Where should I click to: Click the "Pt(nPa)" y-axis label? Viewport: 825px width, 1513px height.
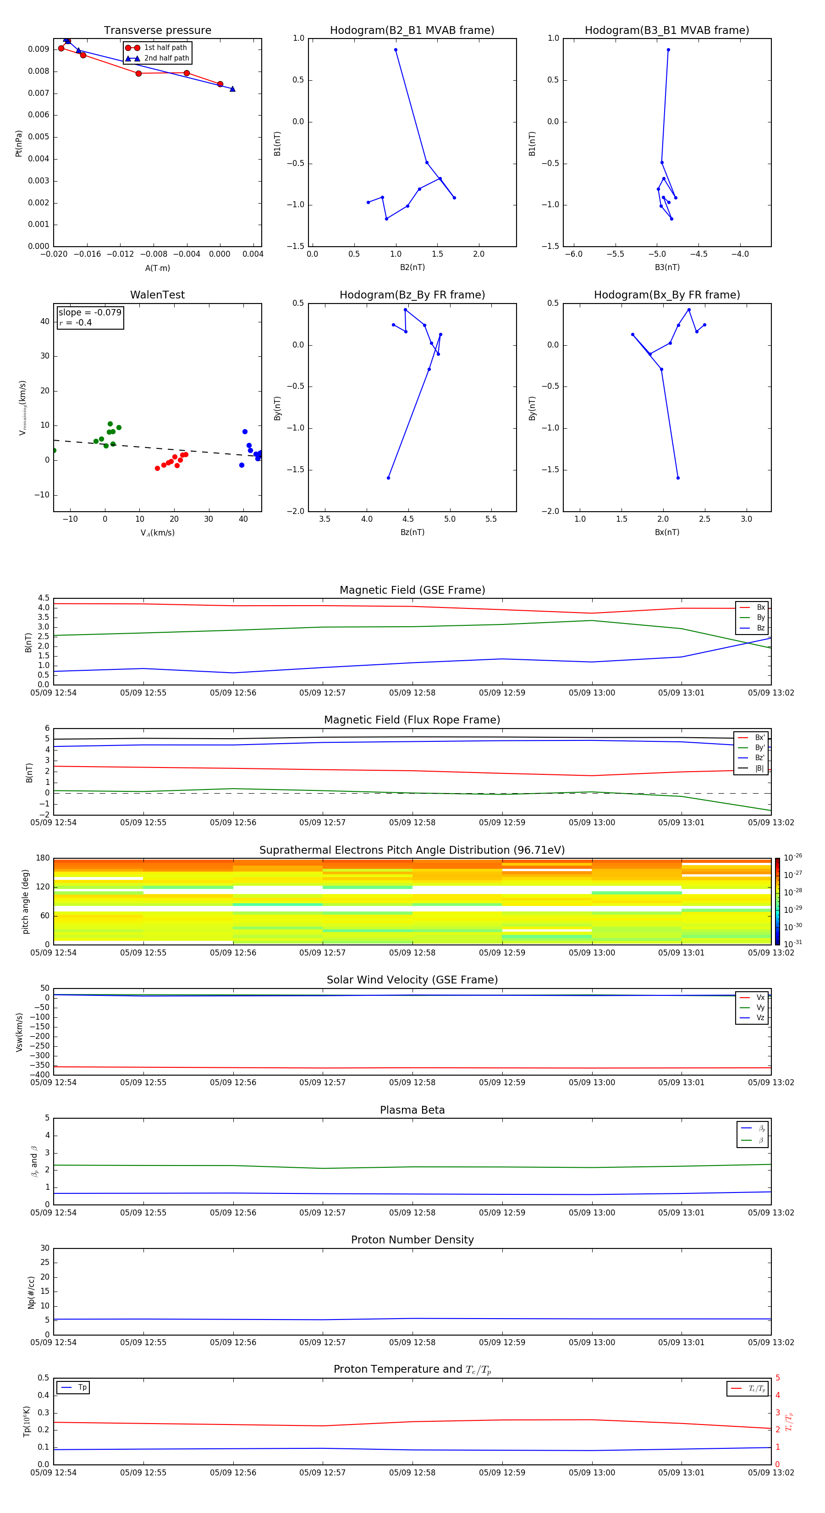(x=19, y=144)
